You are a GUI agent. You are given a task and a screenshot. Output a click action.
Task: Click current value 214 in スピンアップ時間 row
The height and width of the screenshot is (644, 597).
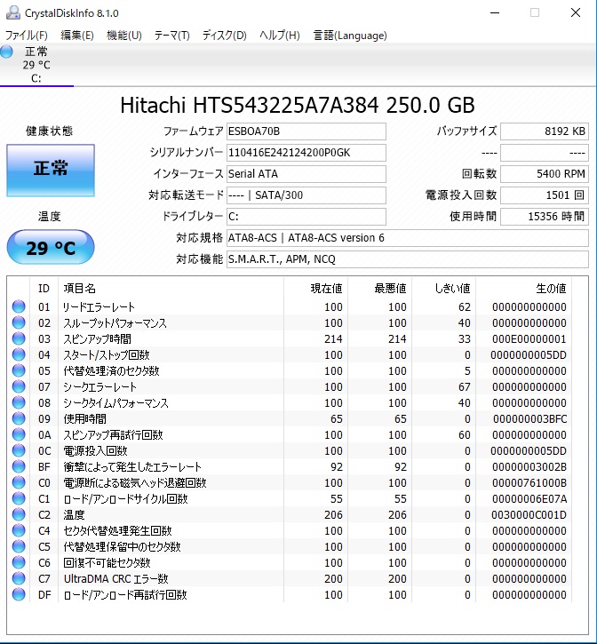(333, 338)
